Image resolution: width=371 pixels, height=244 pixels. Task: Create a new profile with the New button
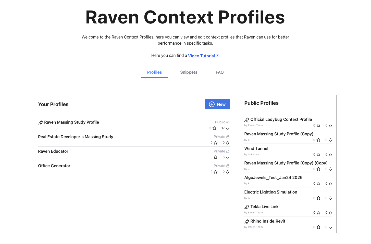217,104
